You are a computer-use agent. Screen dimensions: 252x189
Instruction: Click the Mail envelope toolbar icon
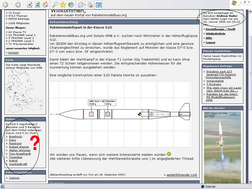pyautogui.click(x=80, y=5)
